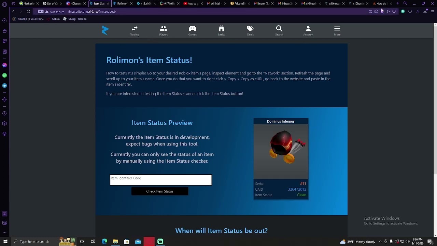
Task: Switch to the List of O browser tab
Action: 52,3
